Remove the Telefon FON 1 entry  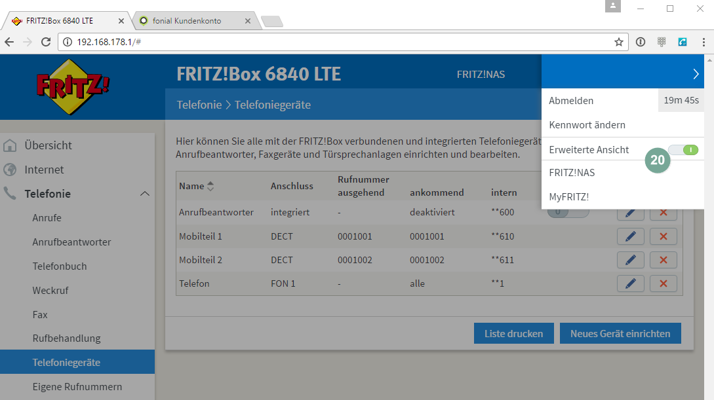coord(663,283)
